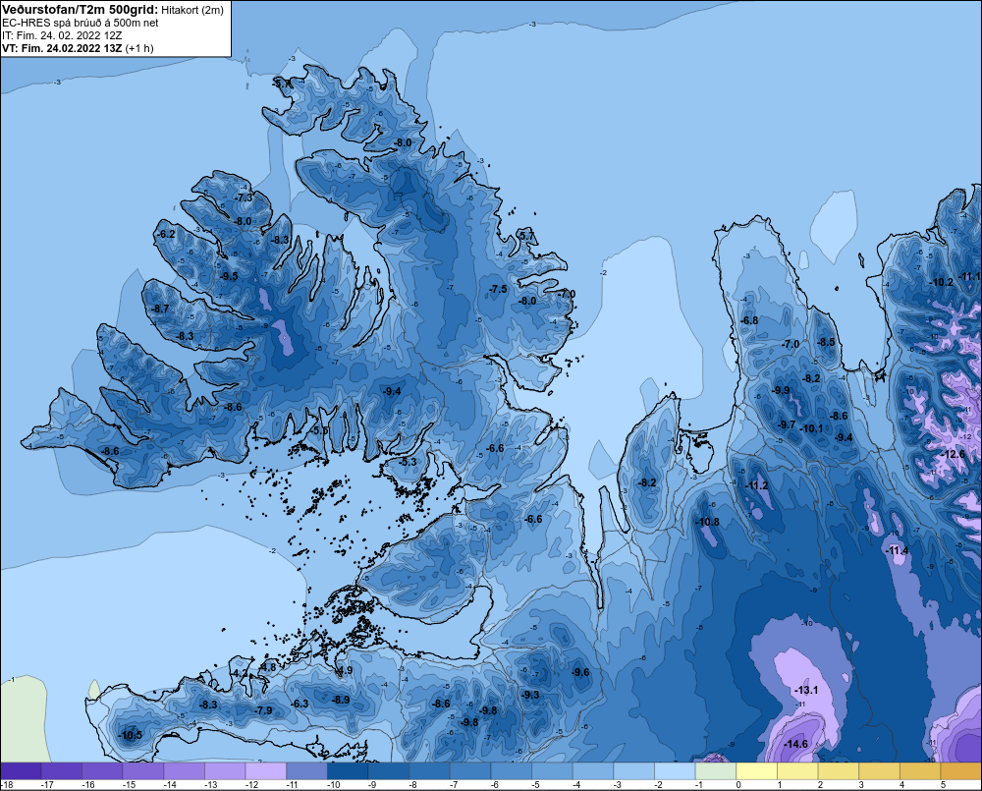Click the legend swatch between -12 and -11
Viewport: 982px width, 791px height.
pyautogui.click(x=266, y=771)
